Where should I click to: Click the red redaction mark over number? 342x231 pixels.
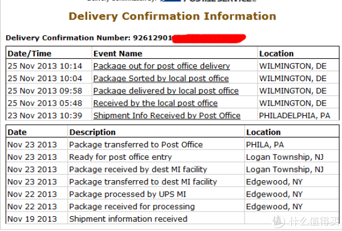(209, 38)
